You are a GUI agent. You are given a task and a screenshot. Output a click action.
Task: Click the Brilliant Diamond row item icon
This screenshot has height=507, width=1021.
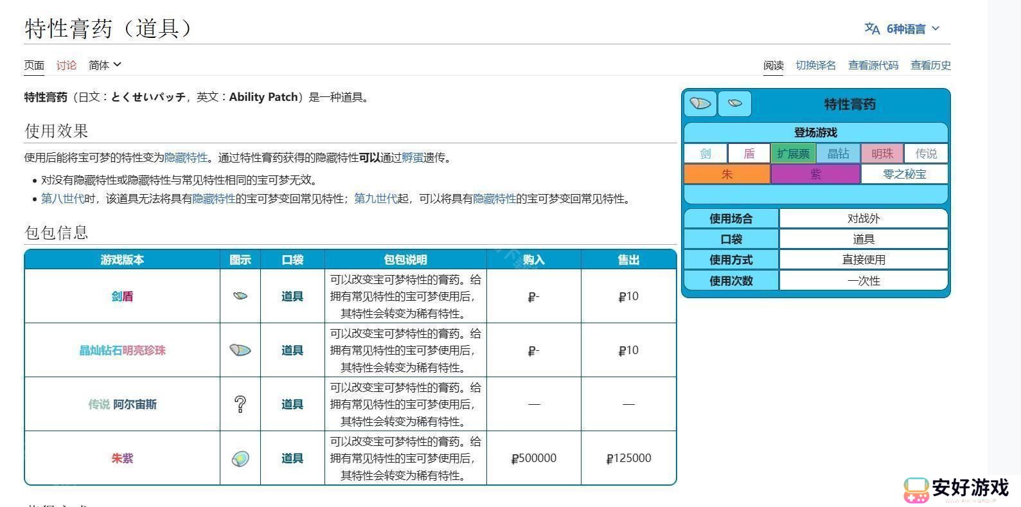[240, 350]
